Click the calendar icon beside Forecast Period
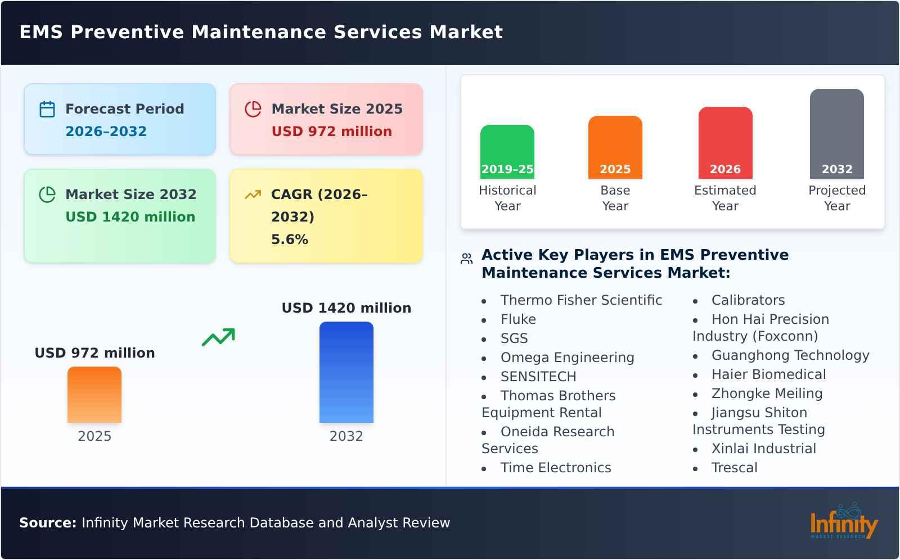The height and width of the screenshot is (560, 900). coord(47,109)
